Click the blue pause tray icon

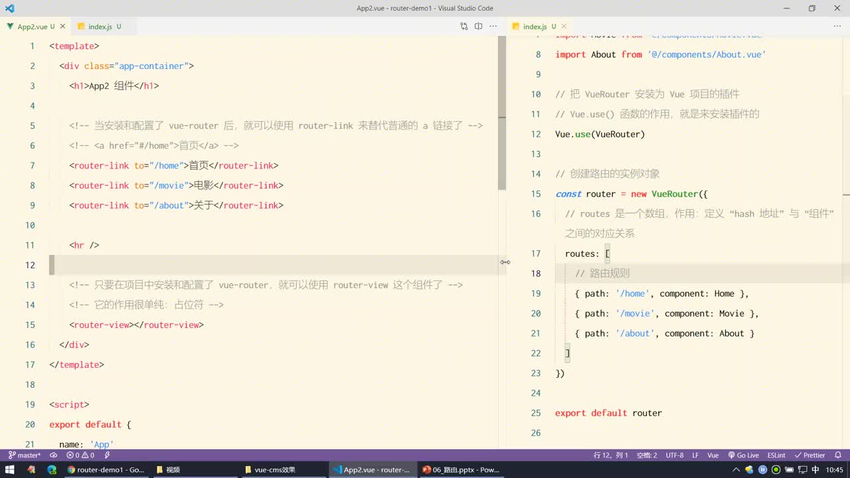tap(762, 469)
